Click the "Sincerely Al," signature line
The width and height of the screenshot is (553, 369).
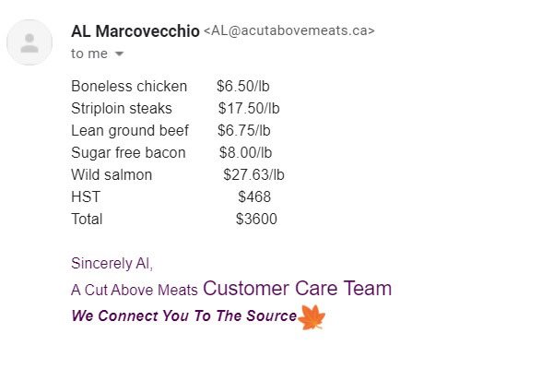point(112,263)
